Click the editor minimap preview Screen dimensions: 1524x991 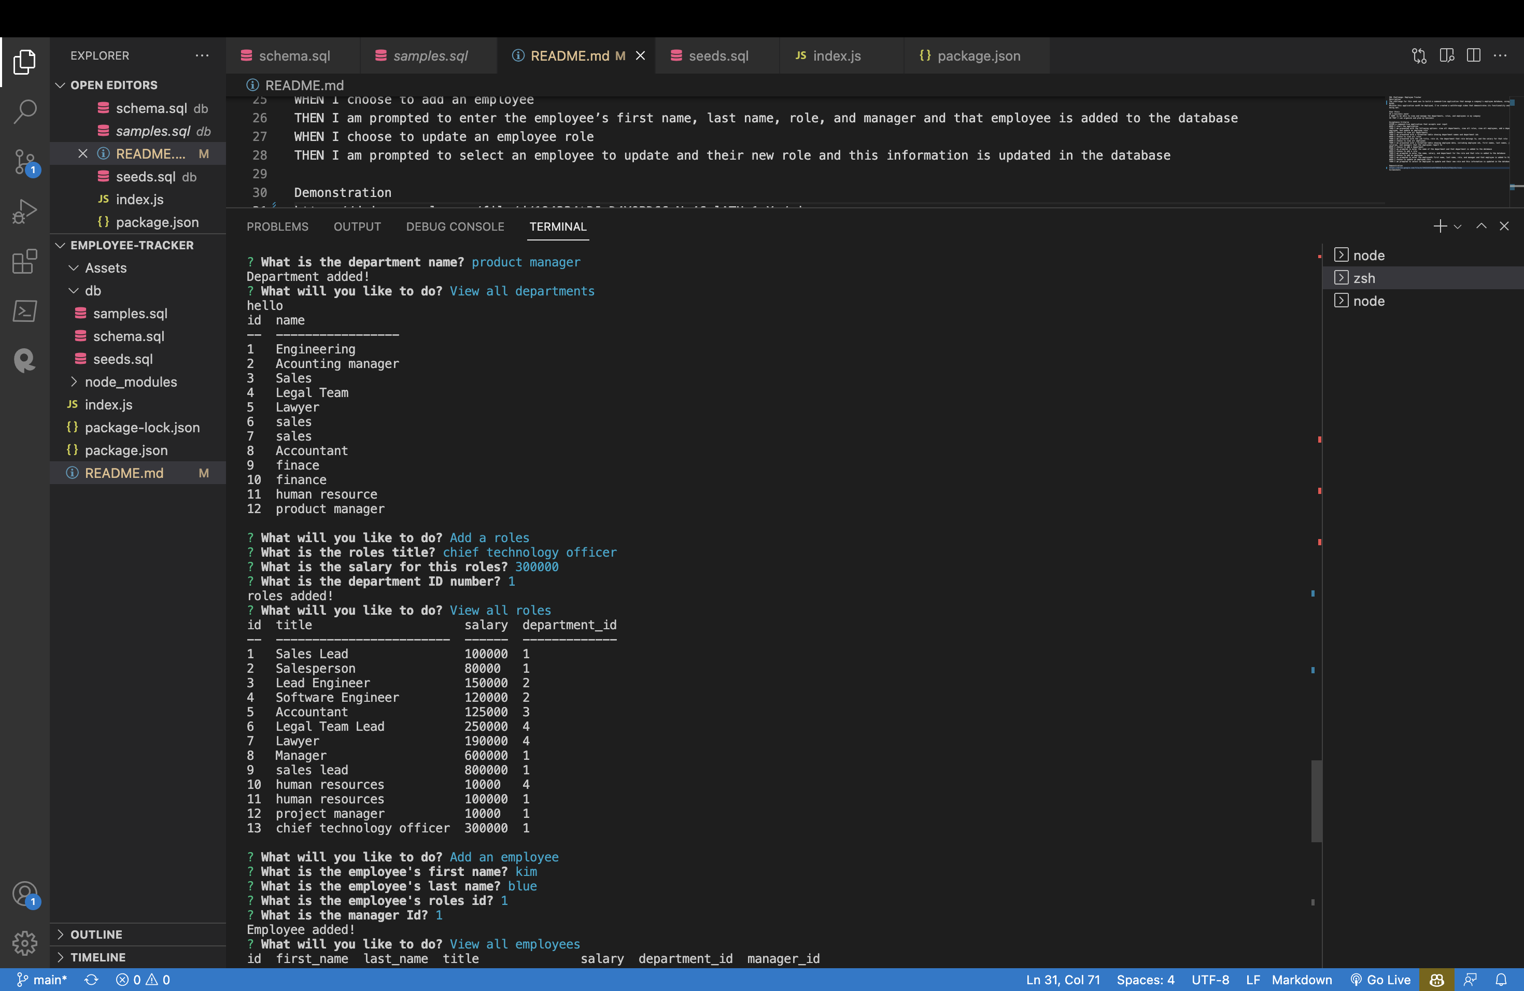[1448, 133]
